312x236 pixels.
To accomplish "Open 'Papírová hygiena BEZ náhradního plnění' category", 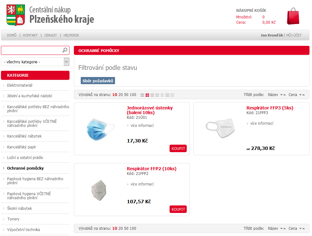I will [35, 181].
